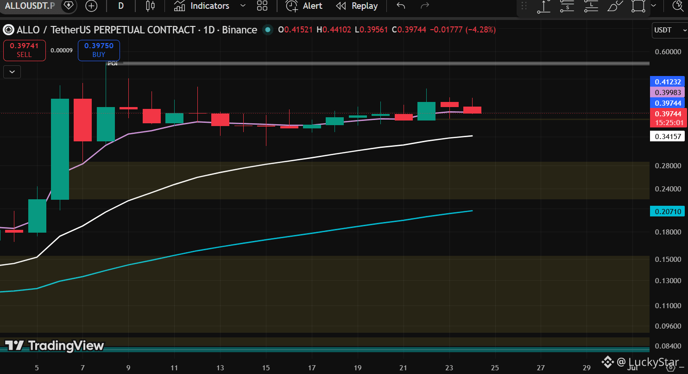
Task: Click the 0.28000 price scale tick
Action: pos(667,166)
